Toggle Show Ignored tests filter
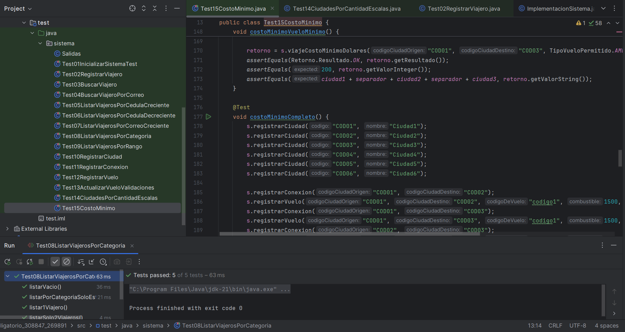625x332 pixels. tap(67, 262)
